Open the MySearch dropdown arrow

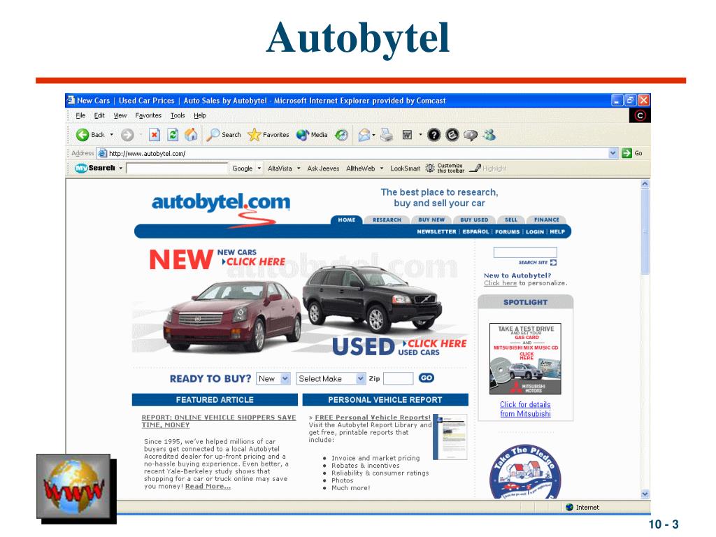[x=120, y=168]
